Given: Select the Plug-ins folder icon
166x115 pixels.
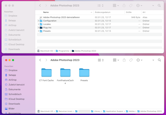Looking at the screenshot, I should [x=41, y=28].
